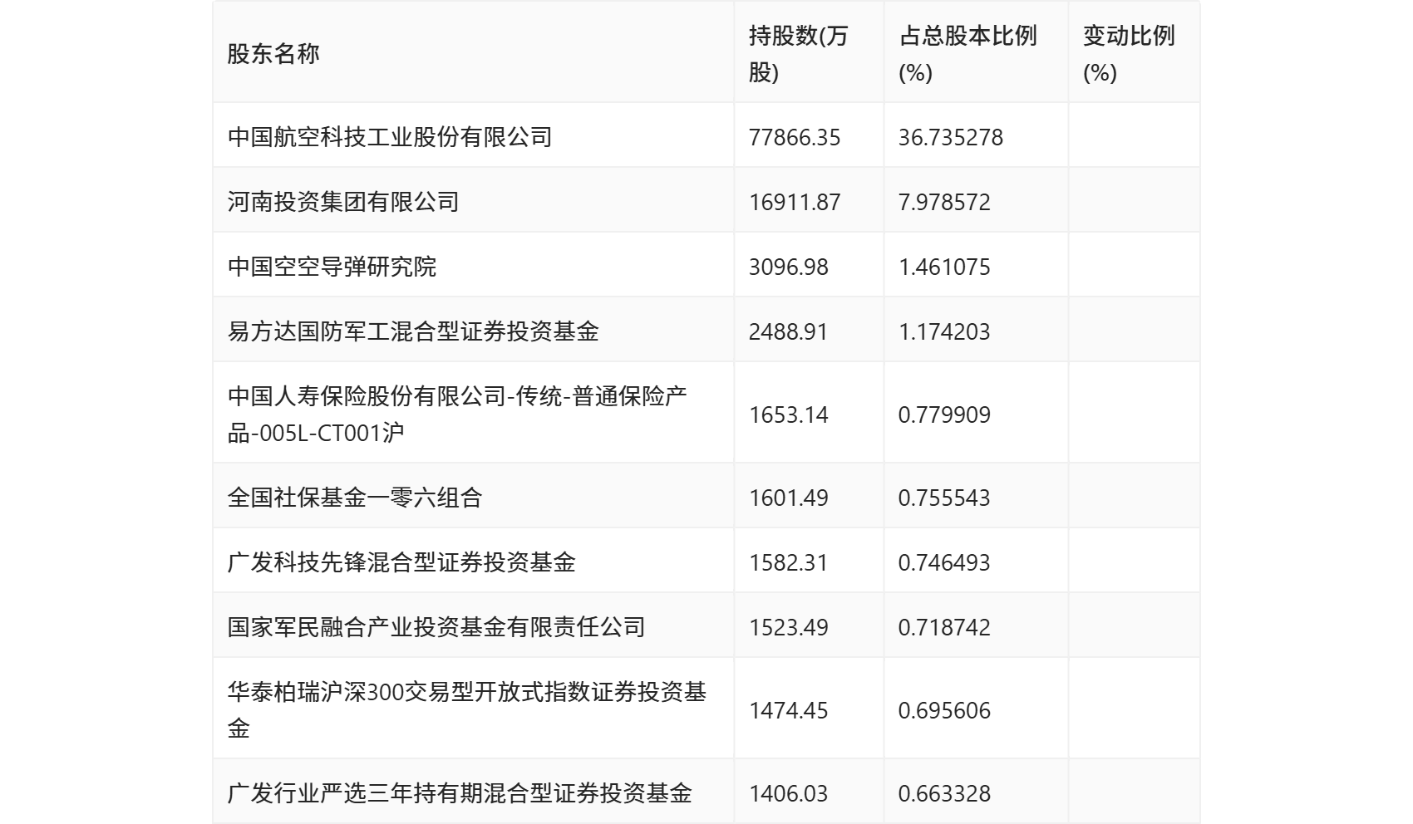The image size is (1413, 824).
Task: Select shareholder 河南投资集团有限公司
Action: coord(343,202)
